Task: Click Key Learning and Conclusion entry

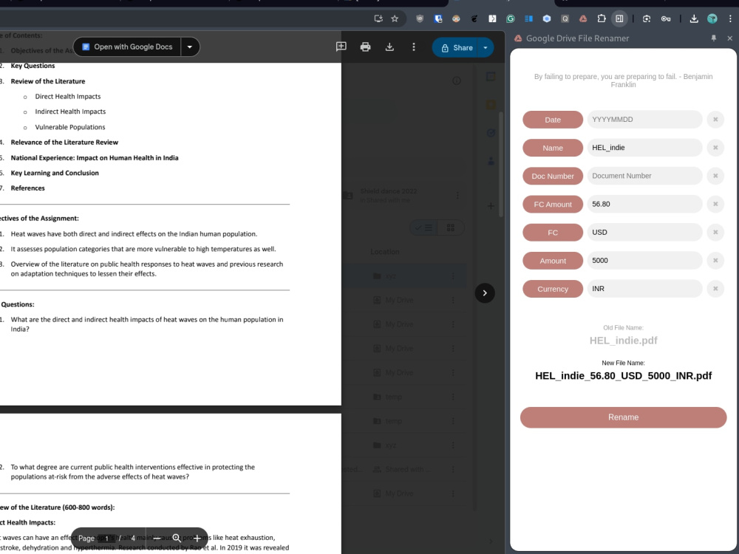Action: tap(55, 173)
